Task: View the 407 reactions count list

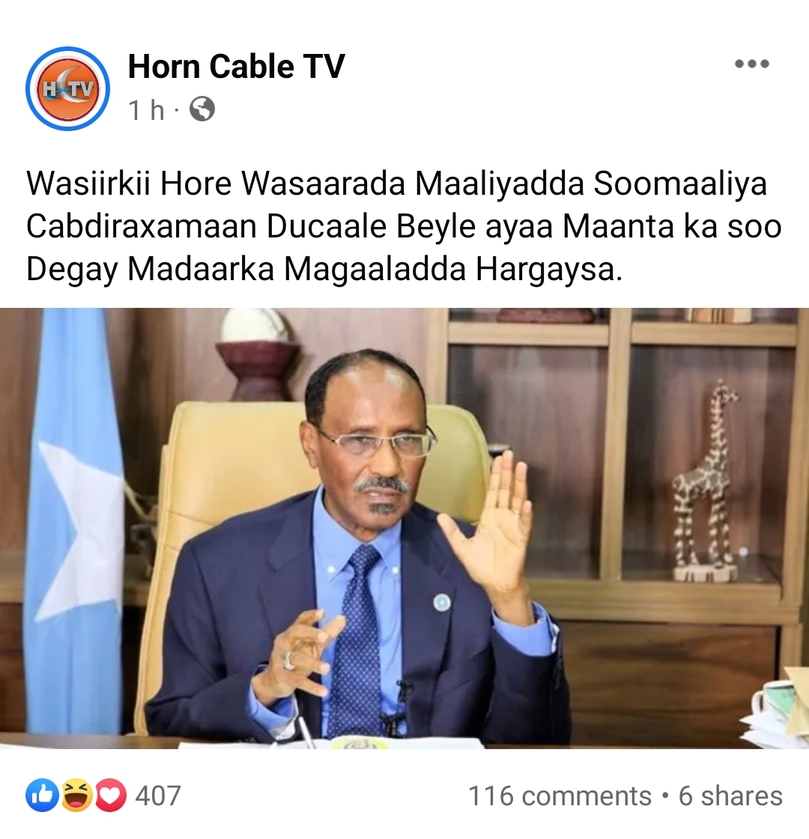Action: (x=158, y=796)
